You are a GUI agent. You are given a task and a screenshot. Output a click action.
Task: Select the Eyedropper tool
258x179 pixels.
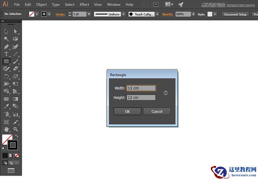6,106
